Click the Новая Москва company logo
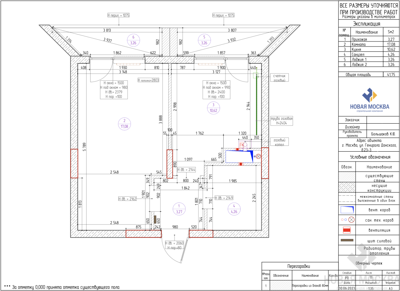400x291 pixels. pyautogui.click(x=369, y=100)
